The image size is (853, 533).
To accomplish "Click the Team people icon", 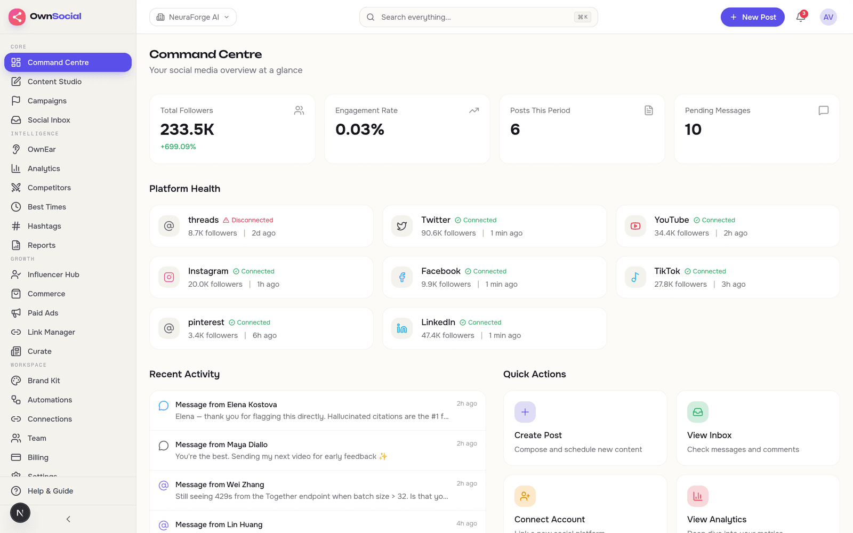I will 16,438.
